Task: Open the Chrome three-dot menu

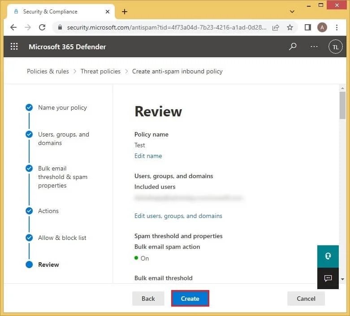Action: click(337, 27)
